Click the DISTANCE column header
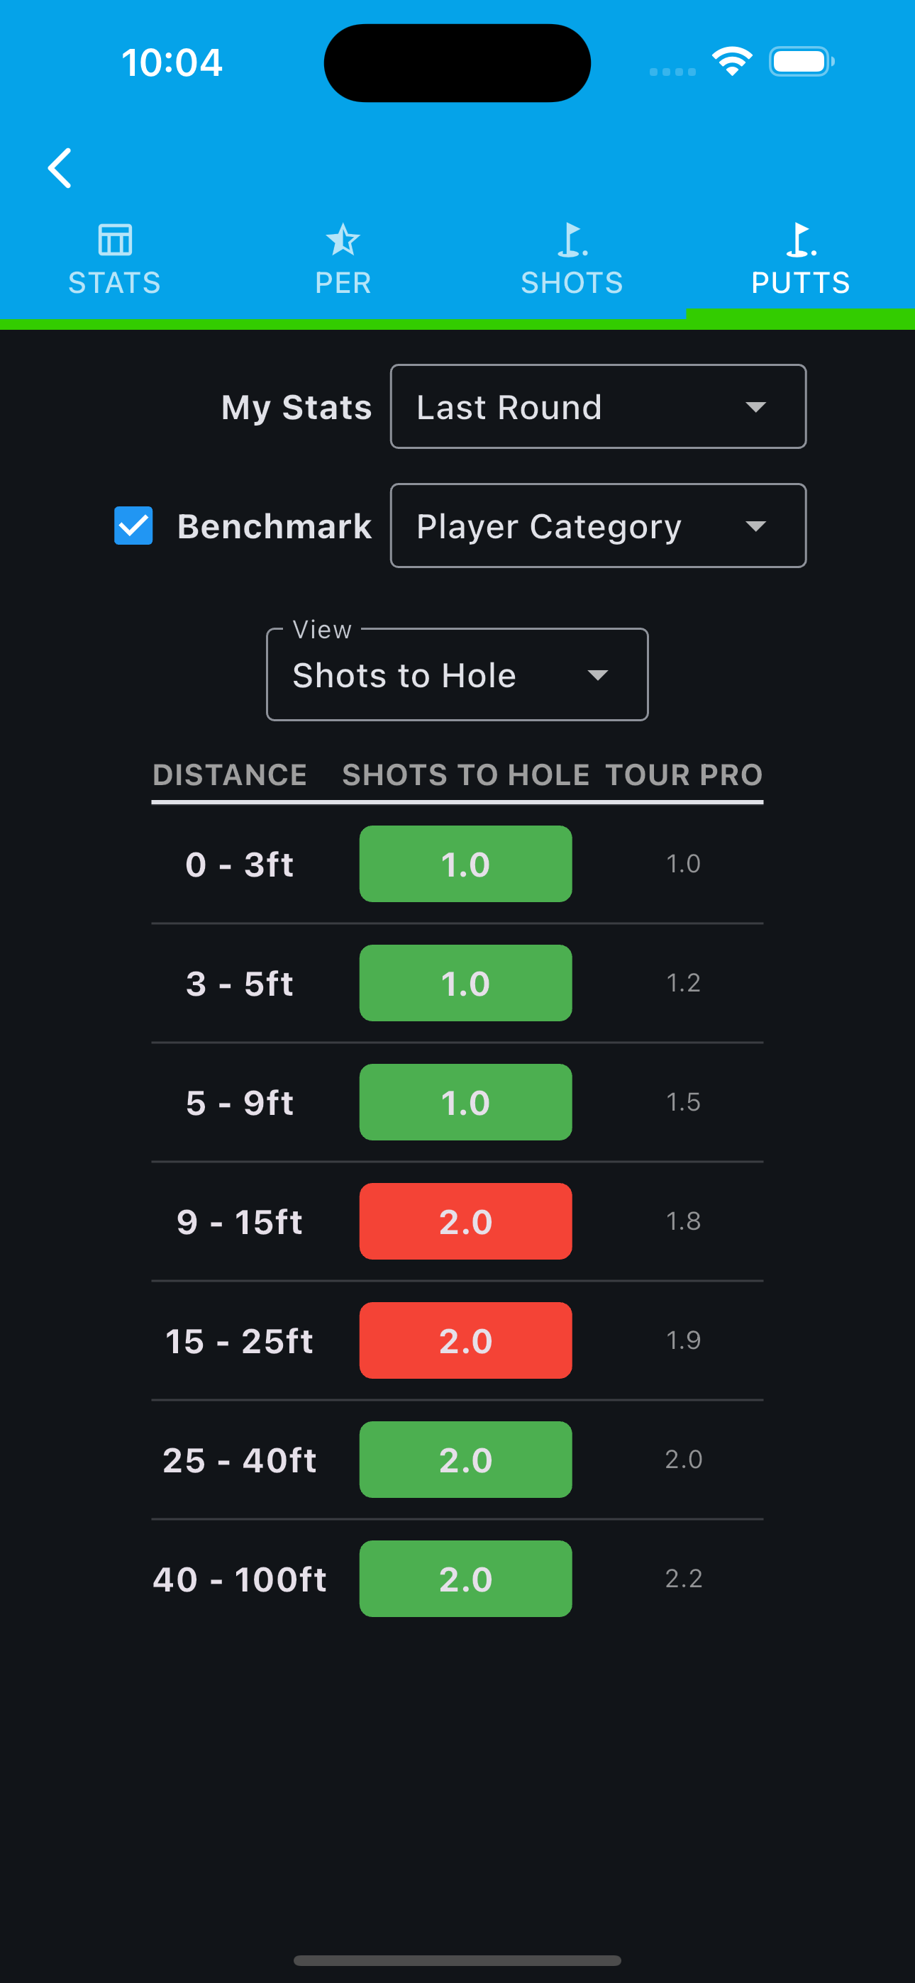This screenshot has height=1983, width=915. click(x=230, y=774)
